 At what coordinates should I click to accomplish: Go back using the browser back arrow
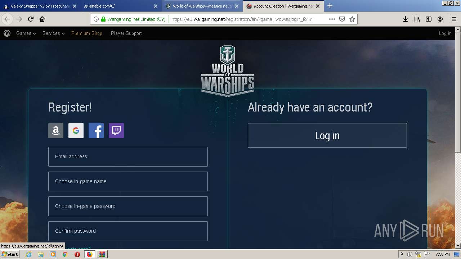(7, 19)
